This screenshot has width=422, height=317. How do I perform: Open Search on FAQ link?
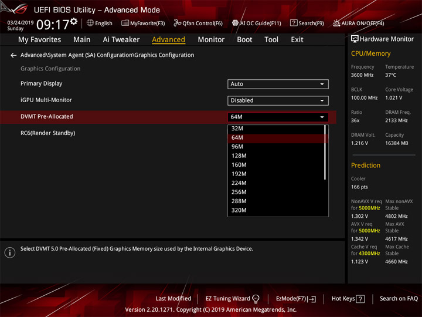click(399, 299)
